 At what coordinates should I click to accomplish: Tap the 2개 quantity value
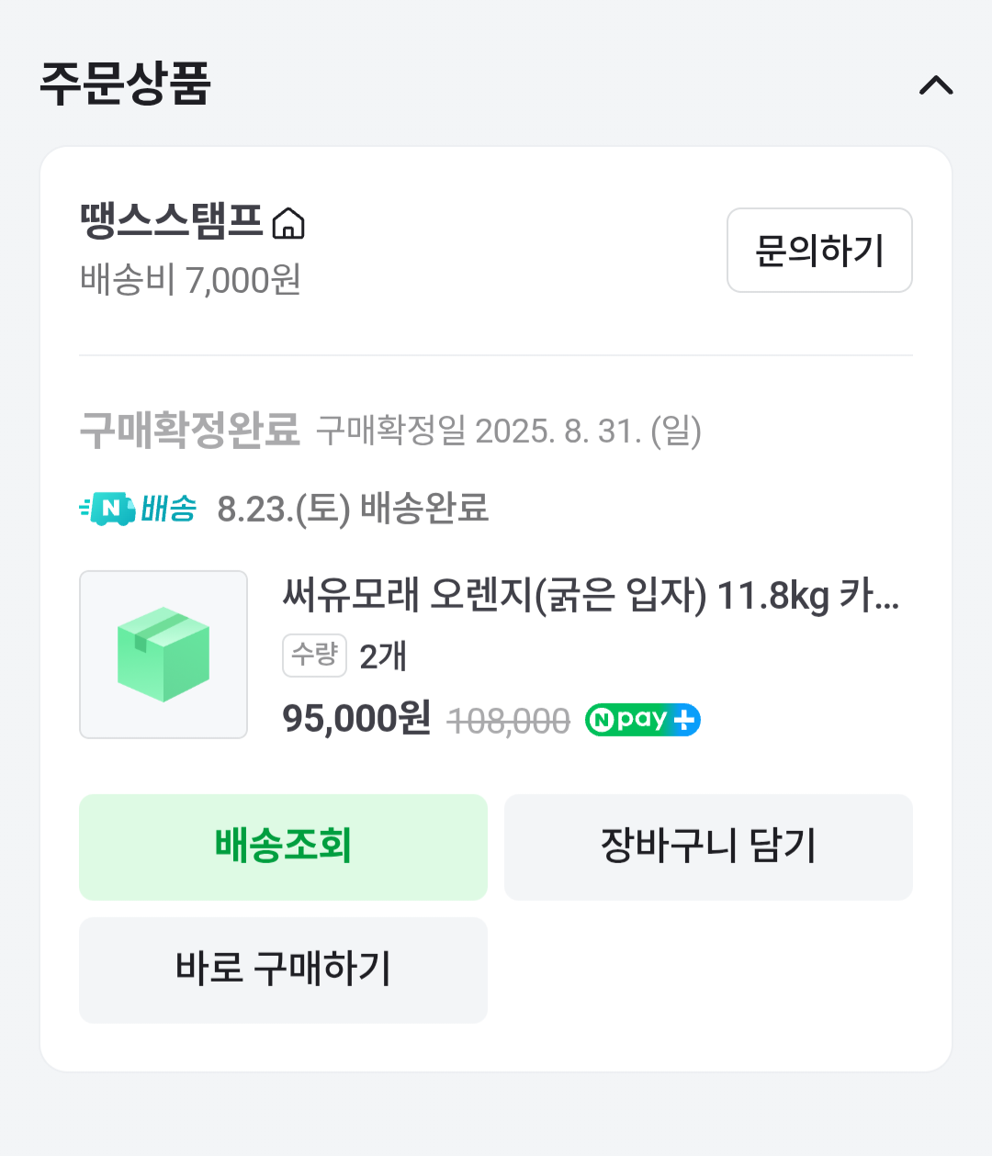(383, 656)
